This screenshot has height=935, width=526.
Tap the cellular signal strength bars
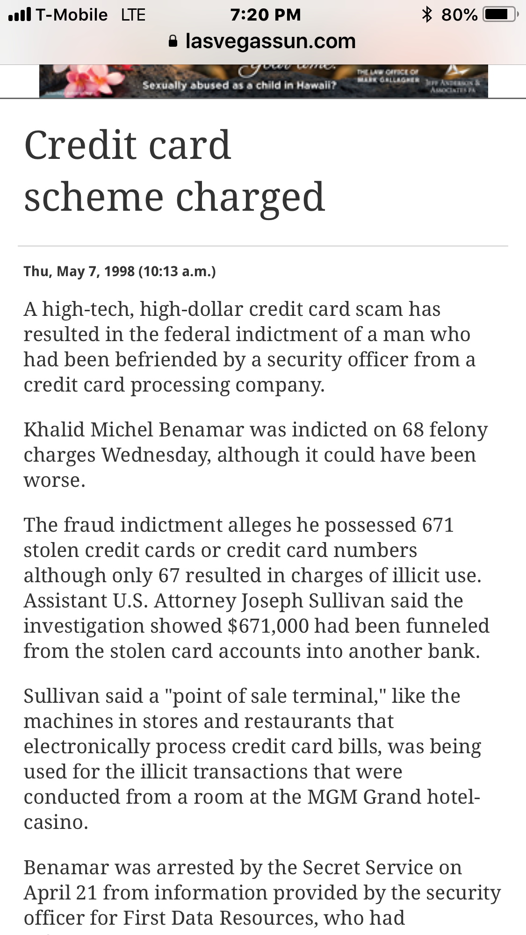pyautogui.click(x=20, y=15)
